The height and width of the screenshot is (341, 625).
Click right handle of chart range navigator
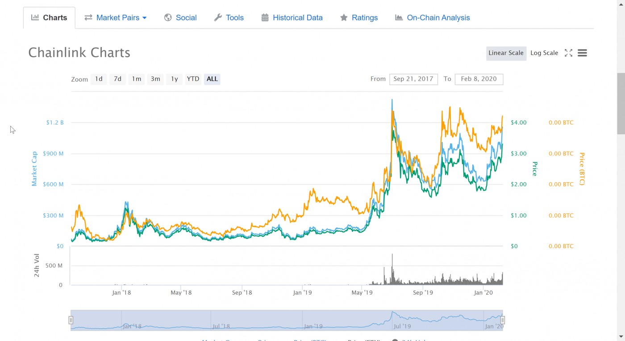(x=503, y=320)
